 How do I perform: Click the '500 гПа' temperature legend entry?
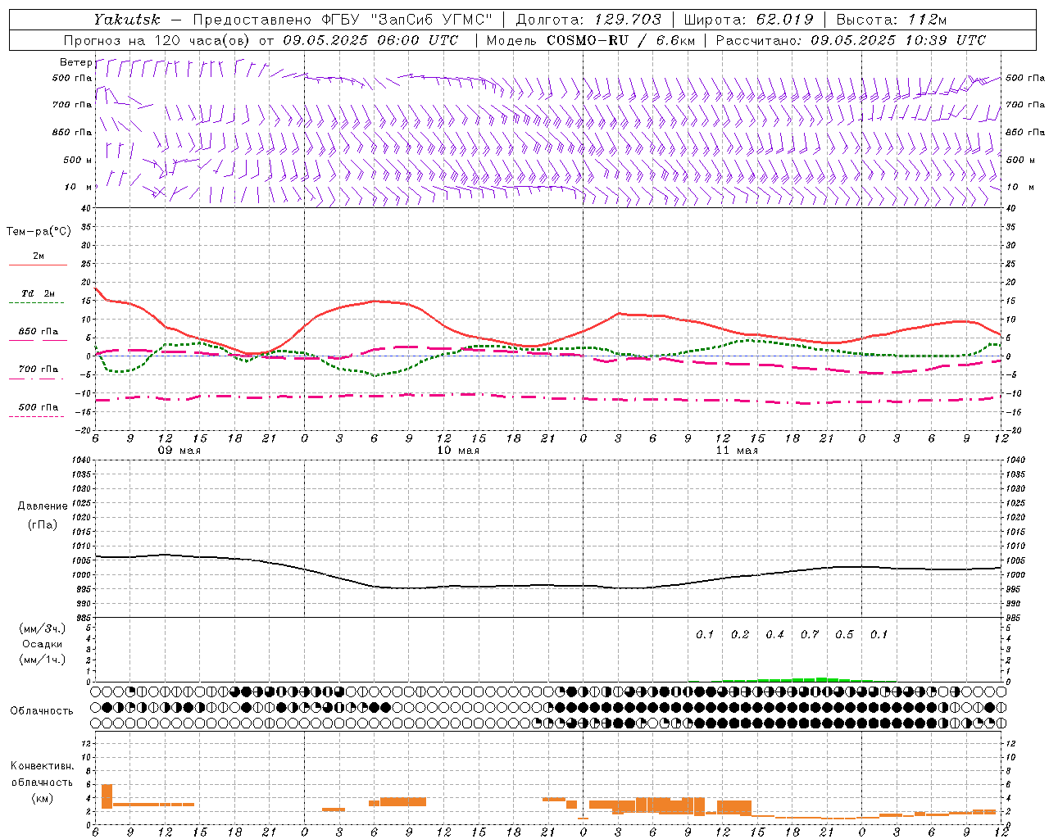click(x=39, y=407)
